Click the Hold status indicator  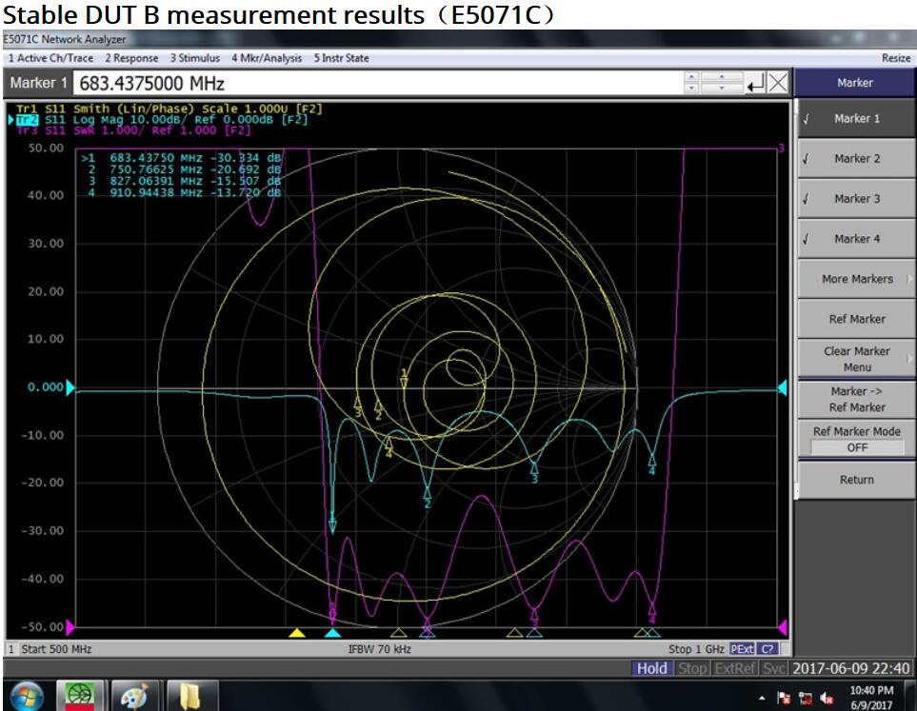click(x=651, y=668)
